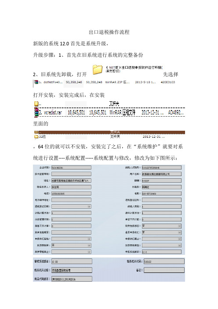The image size is (218, 309).
Task: Click the empty 退税登记证号 field
Action: point(162,200)
